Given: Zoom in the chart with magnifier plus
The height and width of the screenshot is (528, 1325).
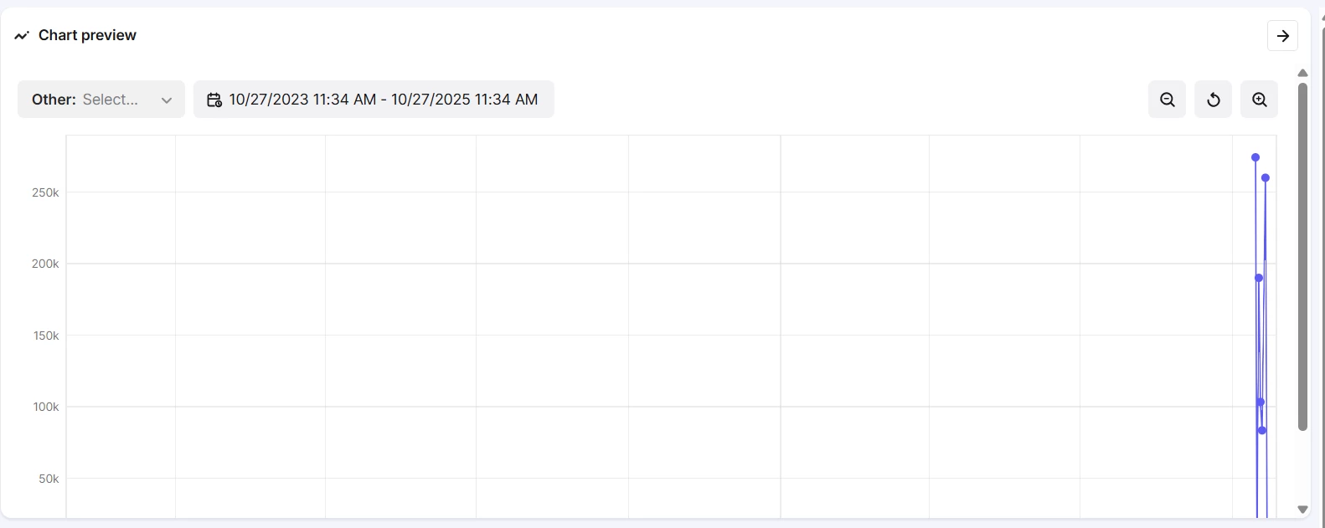Looking at the screenshot, I should click(1259, 100).
